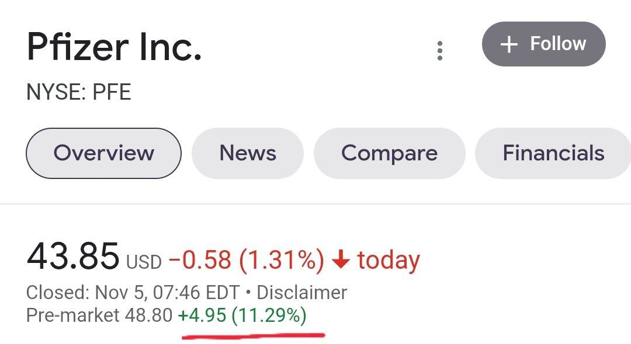Open the Compare tab
The height and width of the screenshot is (344, 631).
(x=389, y=153)
